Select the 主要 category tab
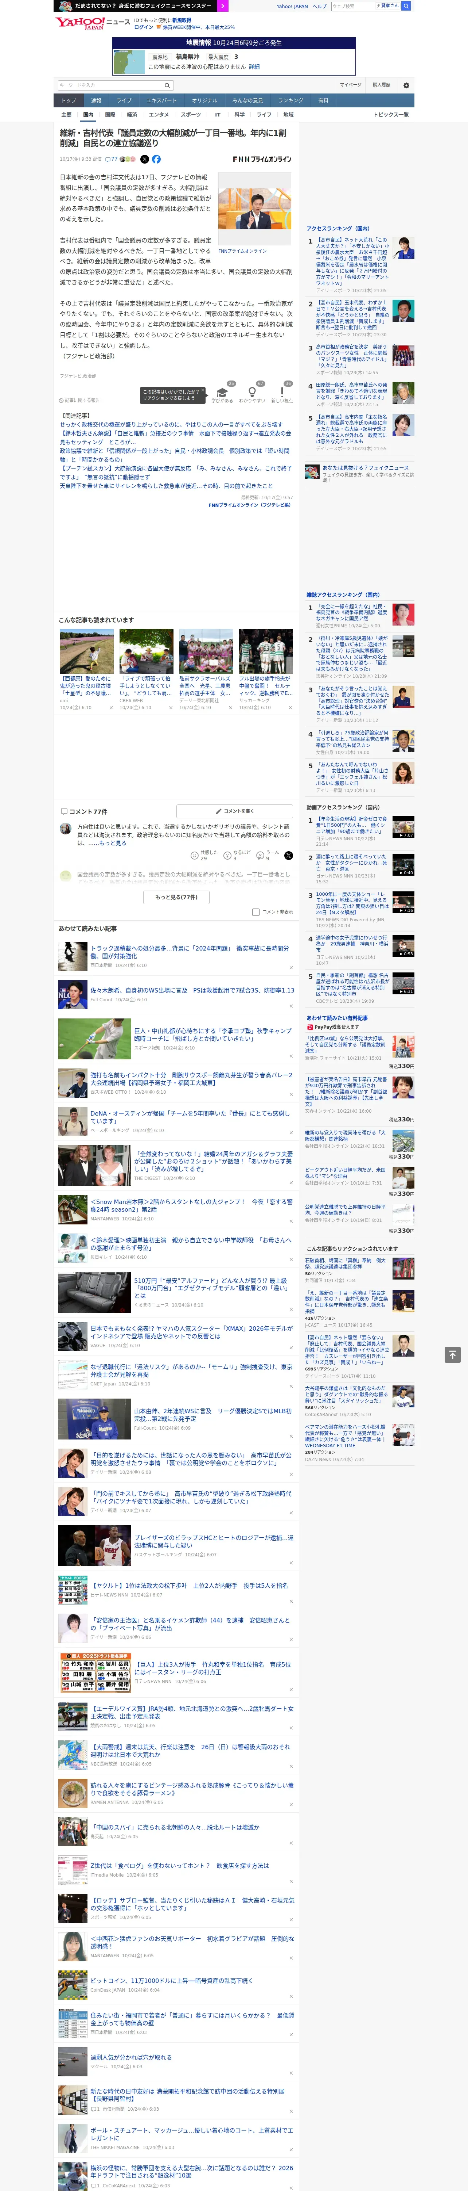The image size is (468, 2191). 66,114
